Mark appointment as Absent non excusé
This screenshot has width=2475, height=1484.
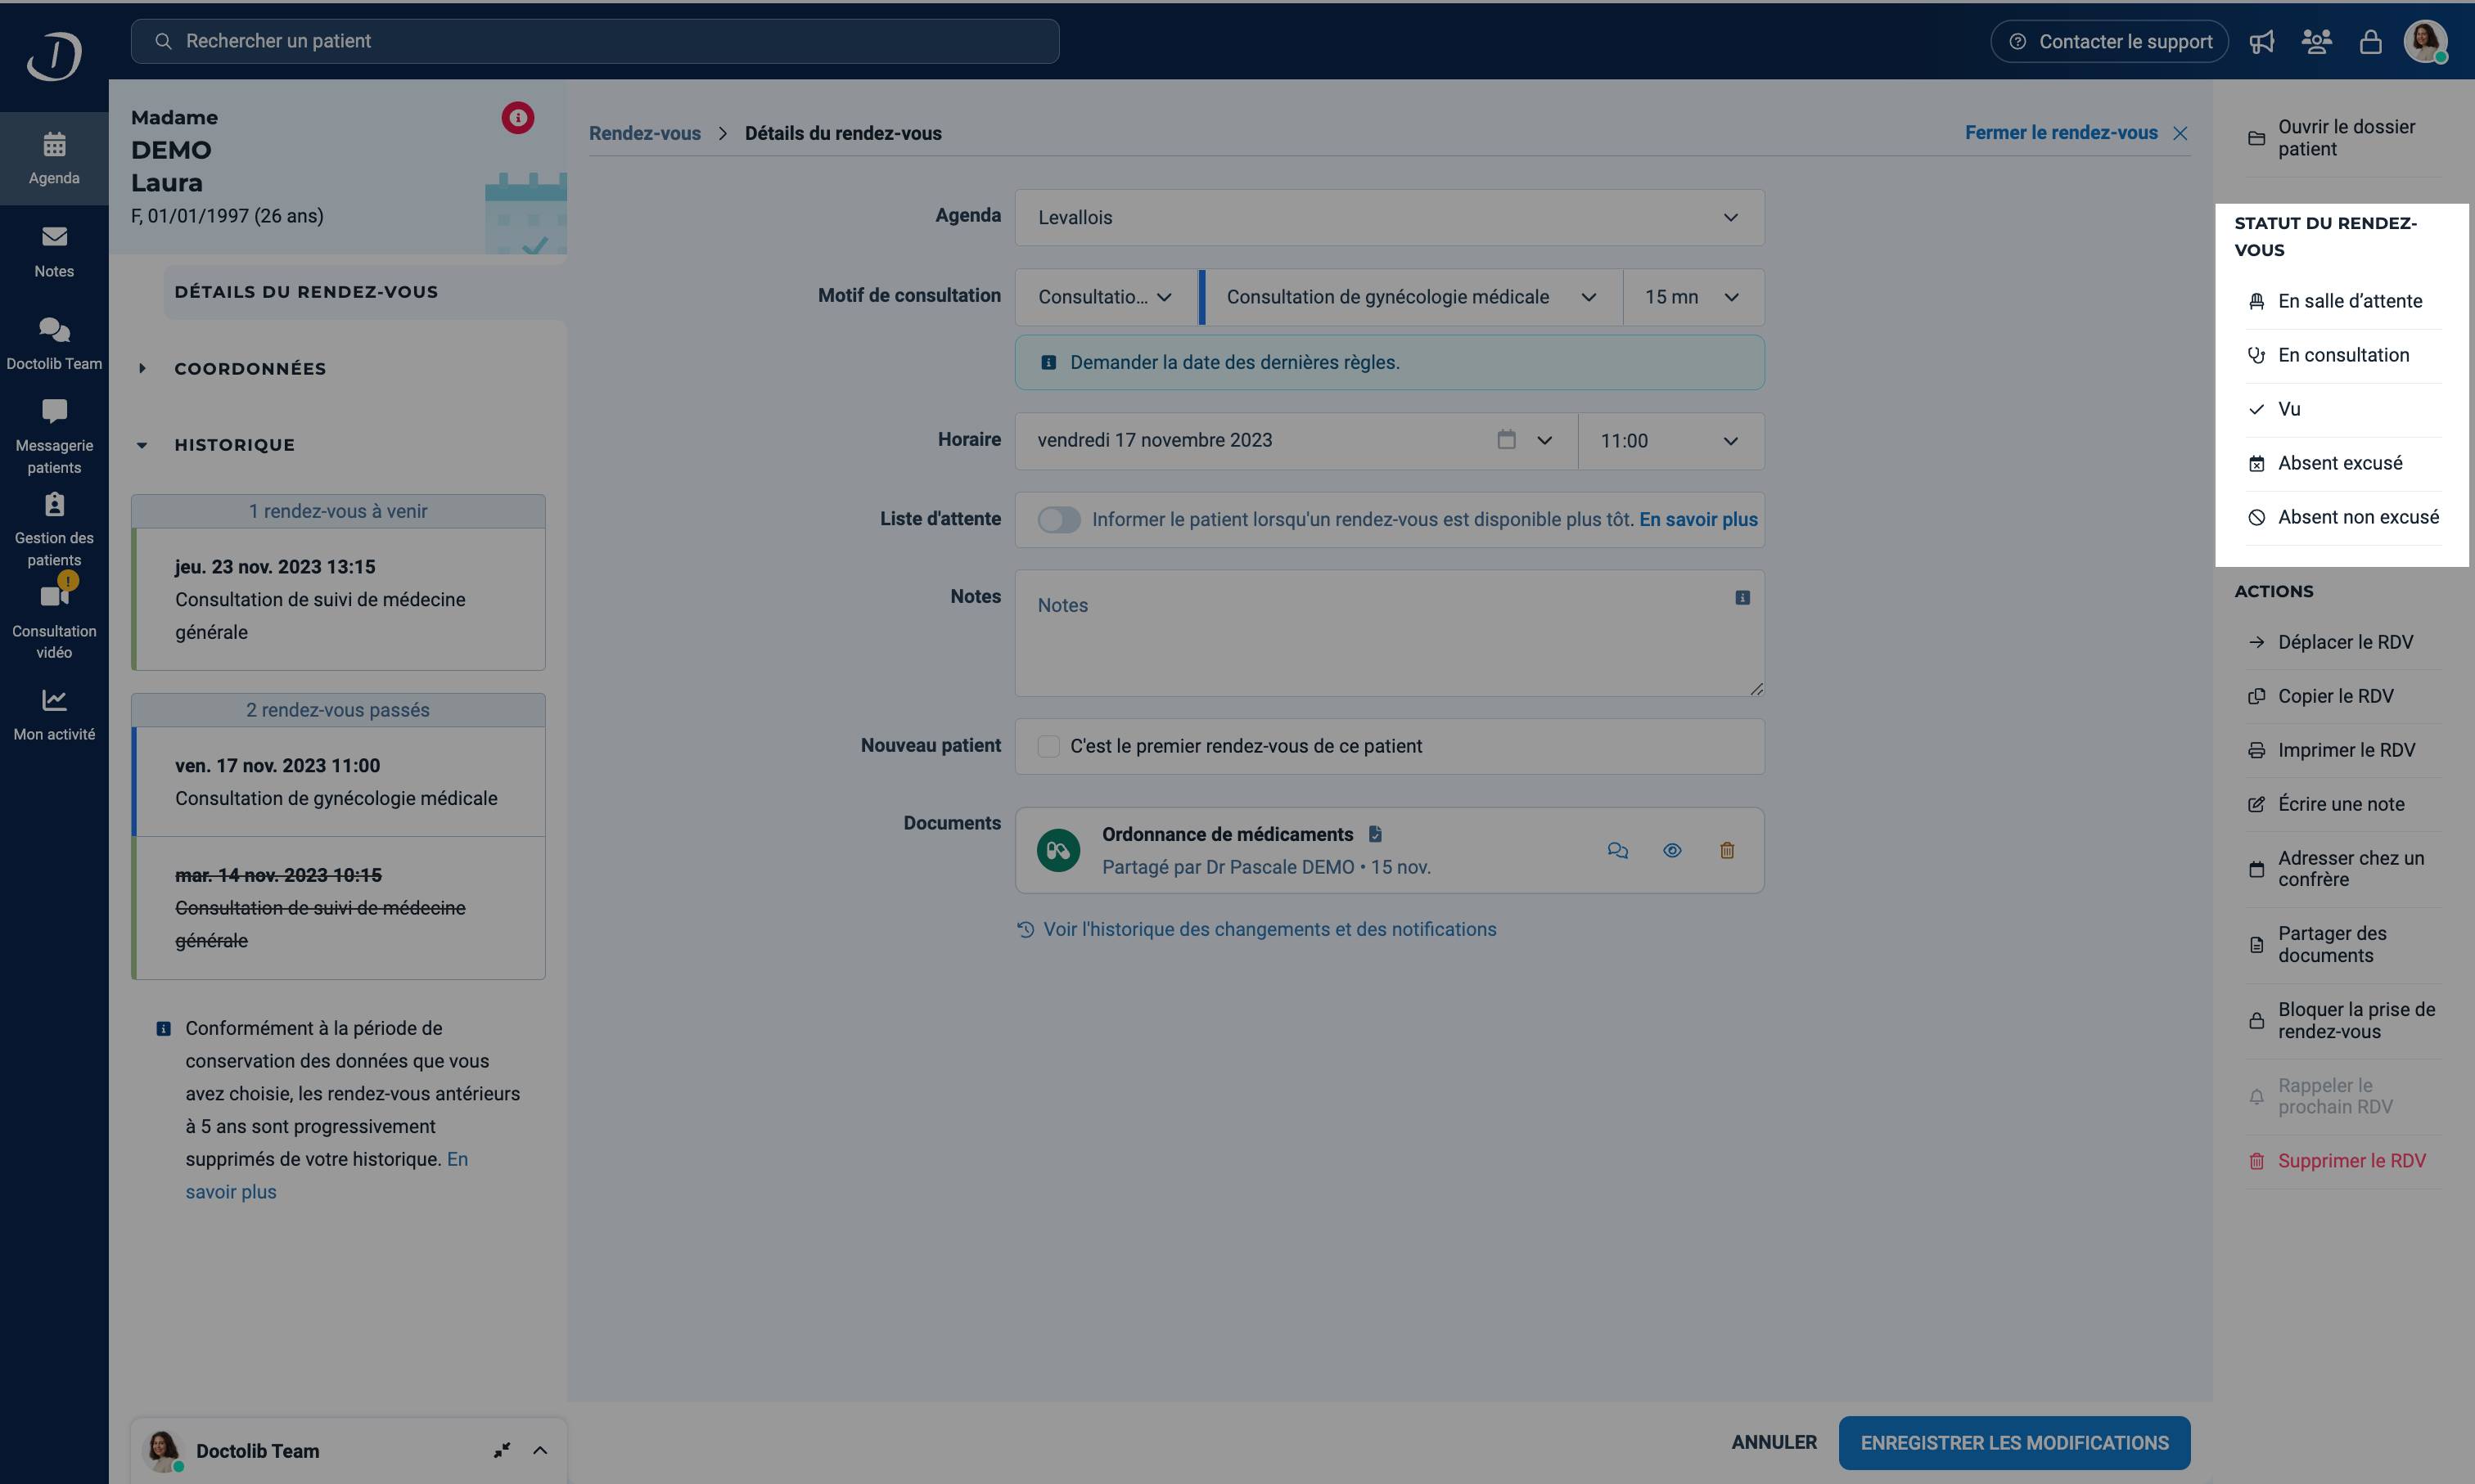[2344, 517]
